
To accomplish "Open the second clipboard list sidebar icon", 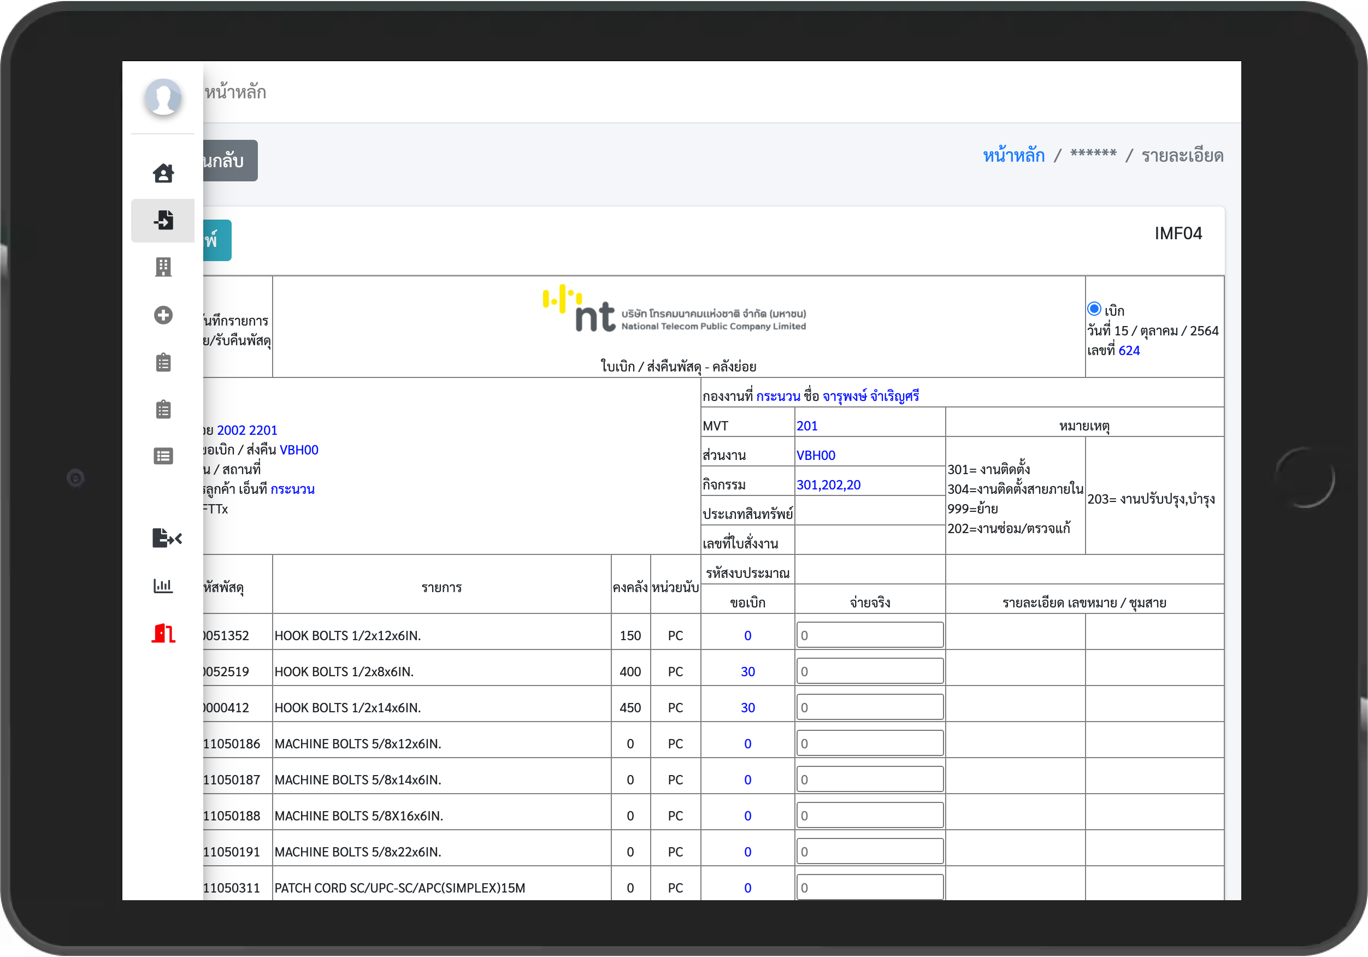I will click(x=163, y=409).
